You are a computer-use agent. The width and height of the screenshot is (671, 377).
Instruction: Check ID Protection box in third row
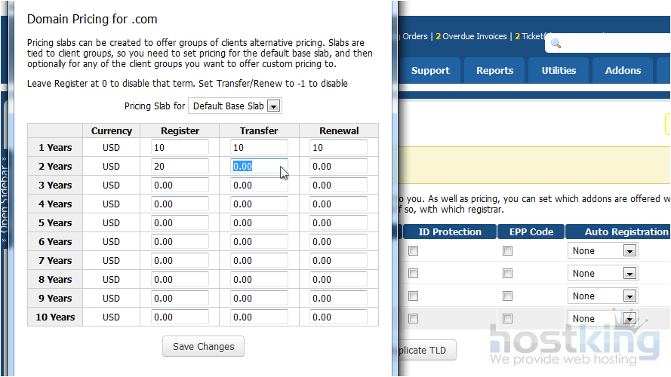pos(413,296)
